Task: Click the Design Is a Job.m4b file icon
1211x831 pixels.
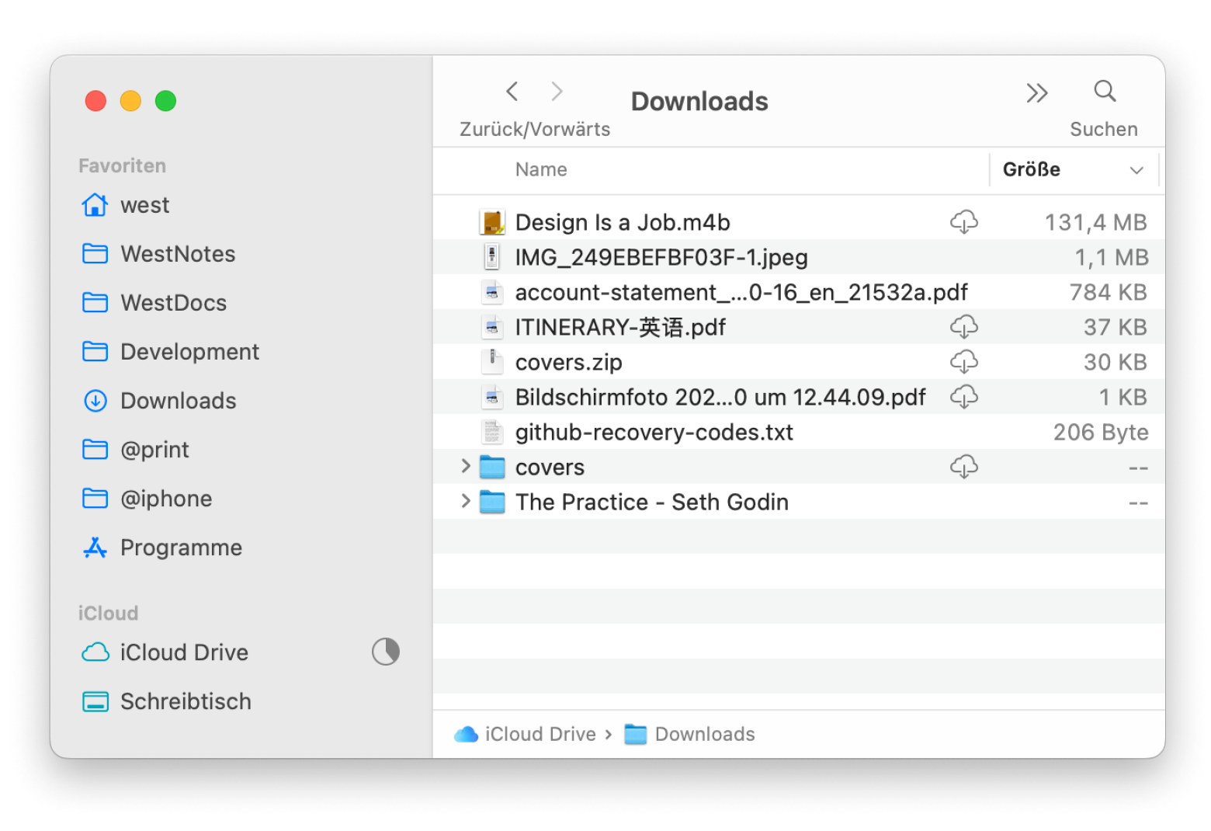Action: click(492, 222)
